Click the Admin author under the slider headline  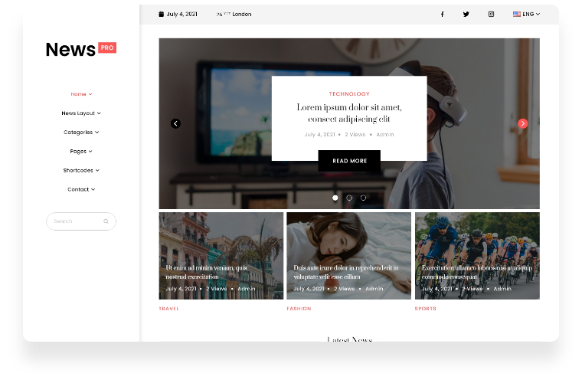pos(385,134)
